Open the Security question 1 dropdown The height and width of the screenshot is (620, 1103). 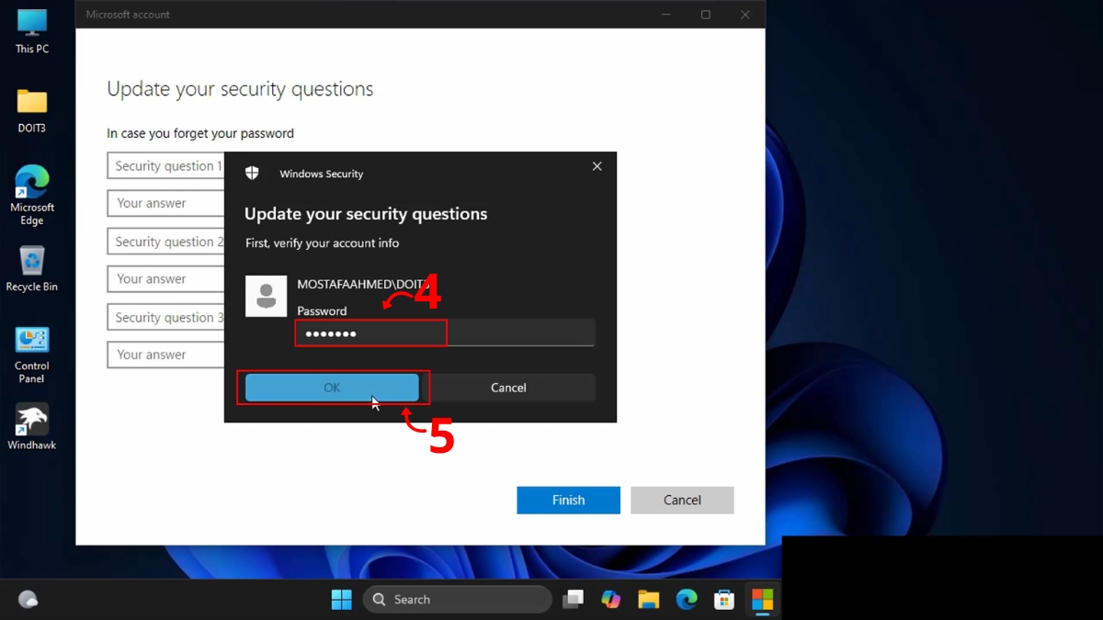165,165
